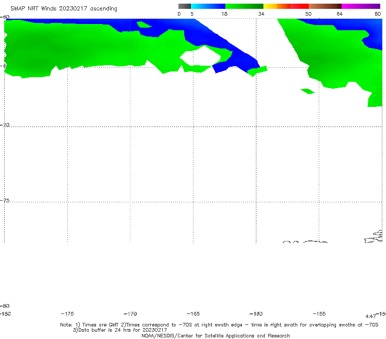The height and width of the screenshot is (339, 386).
Task: Click the '18' color bar label
Action: click(x=224, y=14)
